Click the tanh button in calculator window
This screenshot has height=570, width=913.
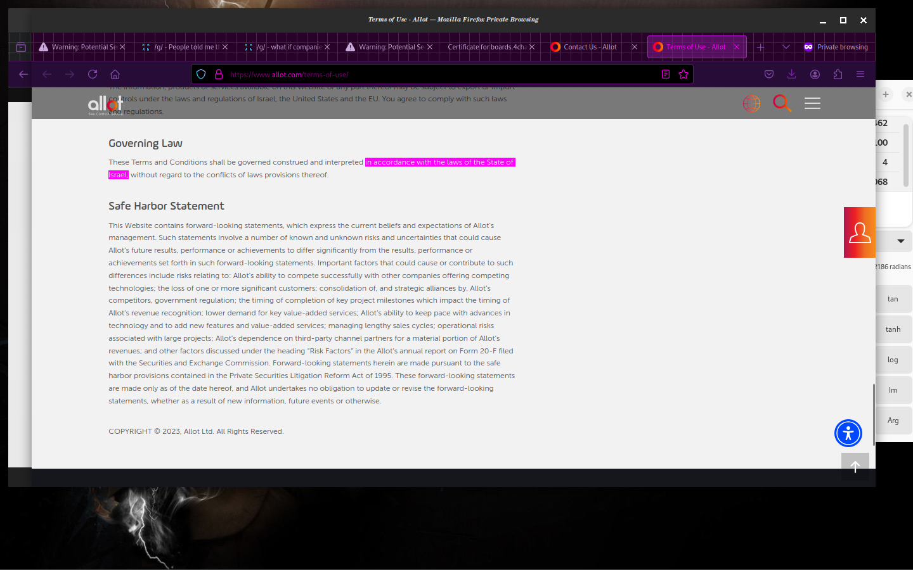pyautogui.click(x=893, y=329)
